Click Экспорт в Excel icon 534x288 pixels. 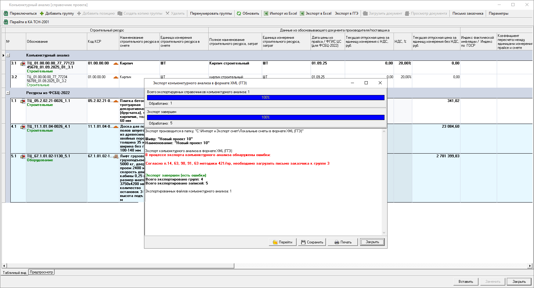(302, 13)
